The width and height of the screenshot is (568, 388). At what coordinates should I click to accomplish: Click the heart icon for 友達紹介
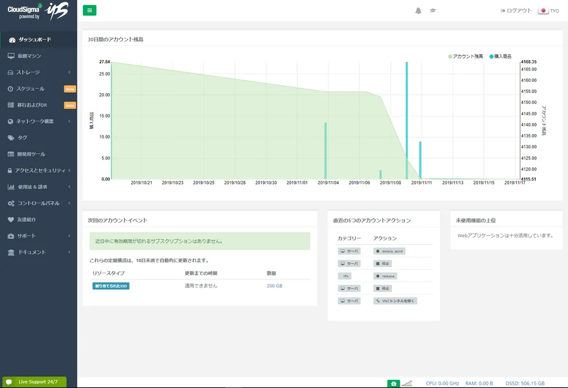(11, 219)
